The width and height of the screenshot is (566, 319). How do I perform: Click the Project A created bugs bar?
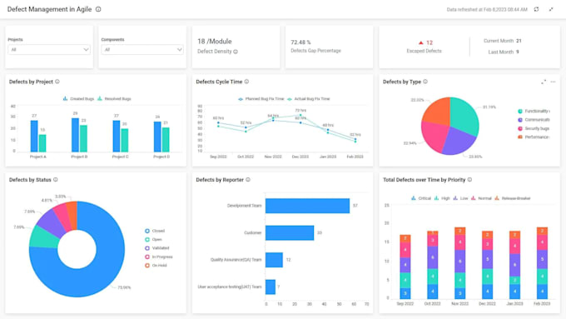click(x=34, y=137)
